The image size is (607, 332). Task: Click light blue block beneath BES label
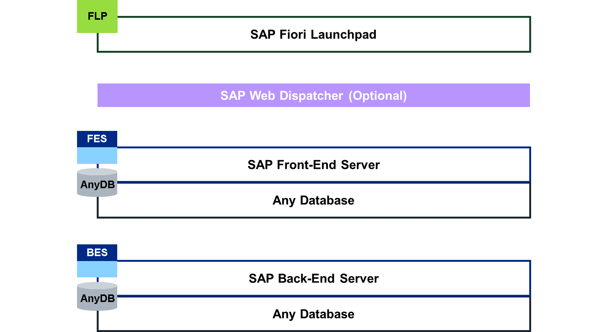pyautogui.click(x=97, y=269)
